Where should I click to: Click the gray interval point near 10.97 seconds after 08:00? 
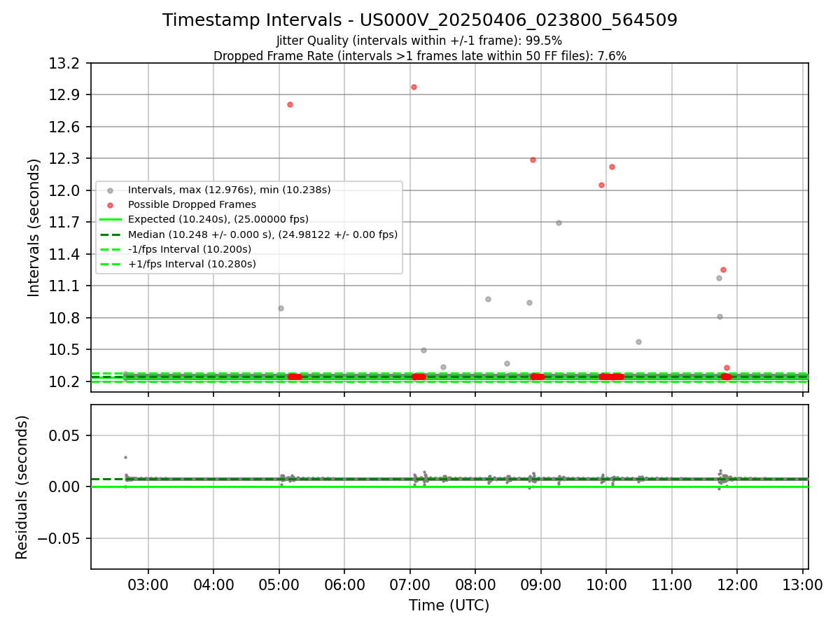[488, 299]
